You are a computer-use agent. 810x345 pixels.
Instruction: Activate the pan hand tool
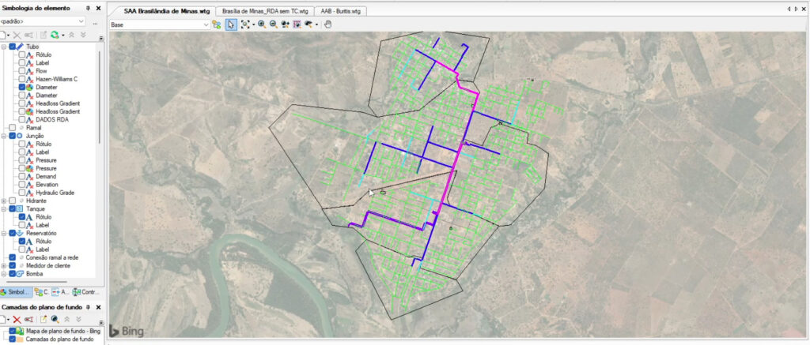click(x=327, y=24)
